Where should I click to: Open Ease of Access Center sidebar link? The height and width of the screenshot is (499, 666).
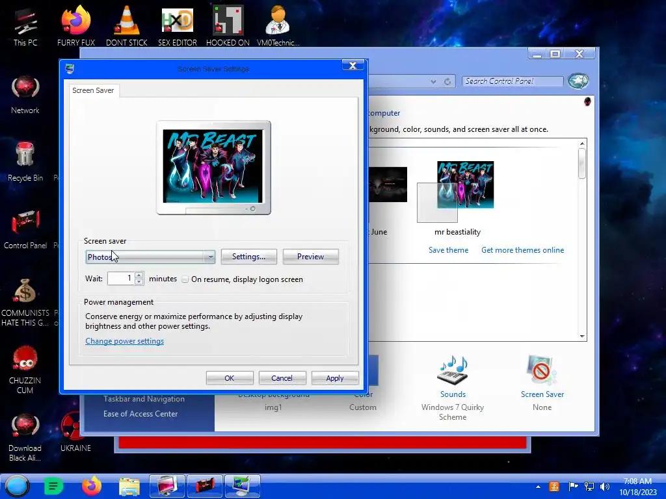140,414
